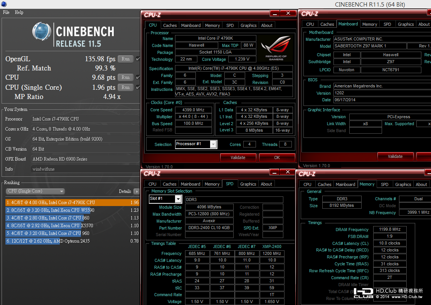This screenshot has width=431, height=305.
Task: Click the Multiplier value x 44.0
Action: pos(194,116)
